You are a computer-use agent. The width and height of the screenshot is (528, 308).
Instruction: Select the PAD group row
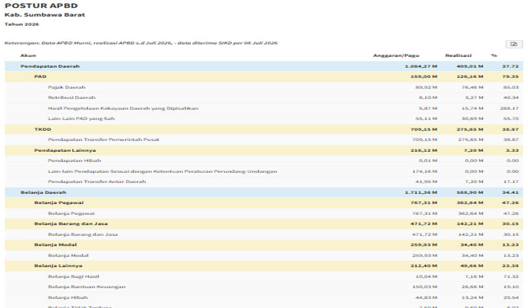click(x=264, y=77)
